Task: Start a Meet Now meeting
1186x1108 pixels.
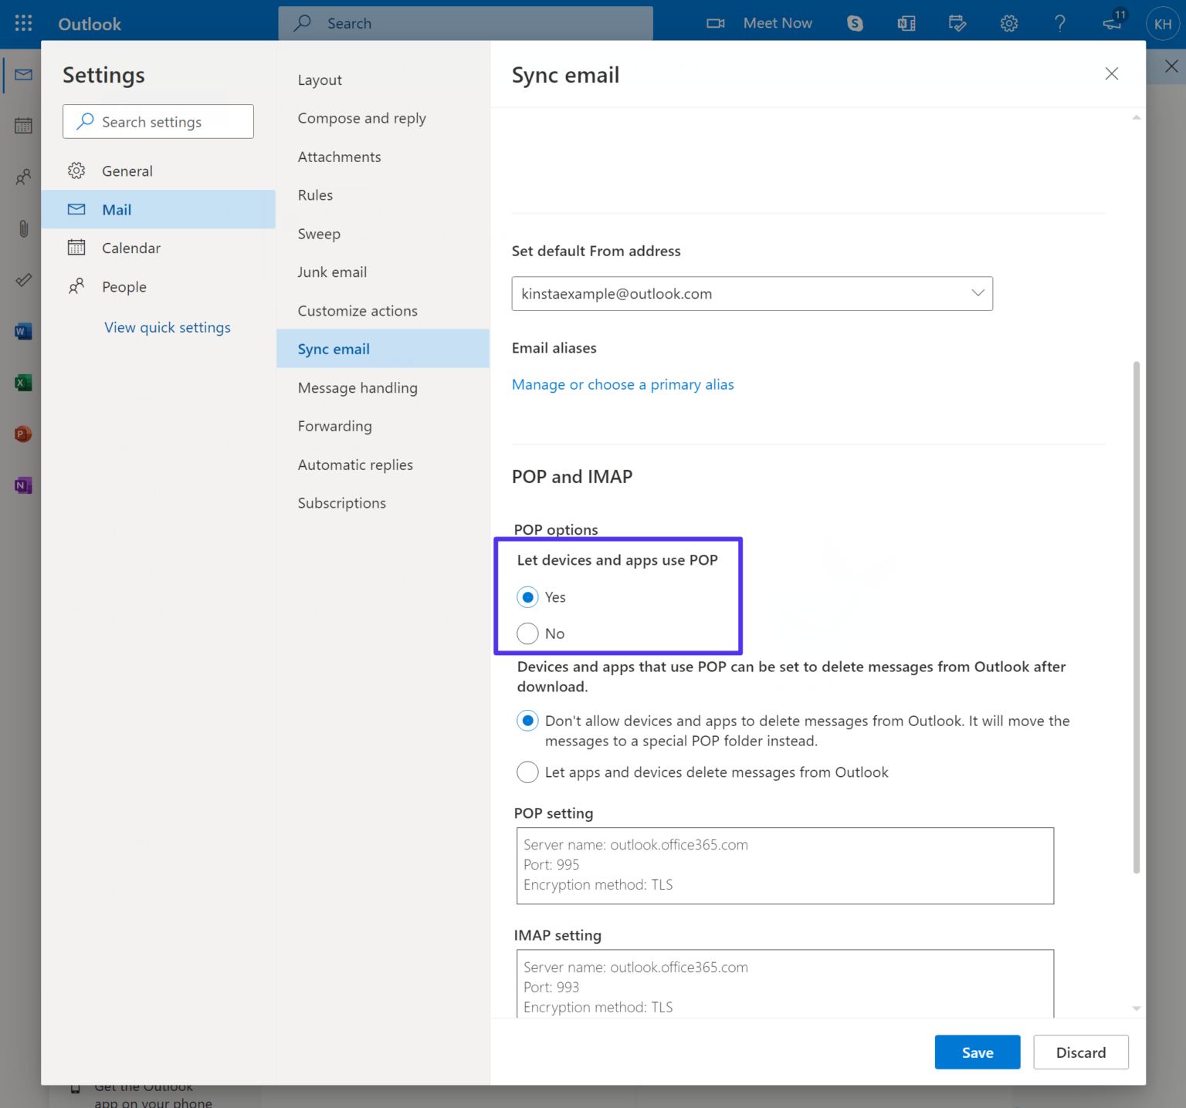Action: (x=760, y=23)
